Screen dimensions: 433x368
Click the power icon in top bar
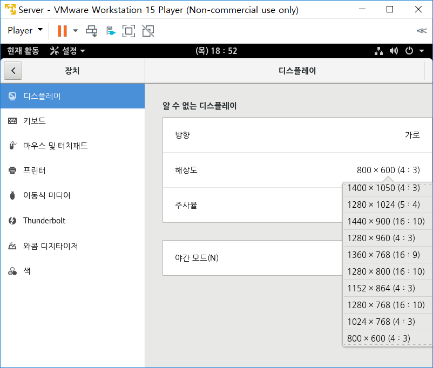409,51
